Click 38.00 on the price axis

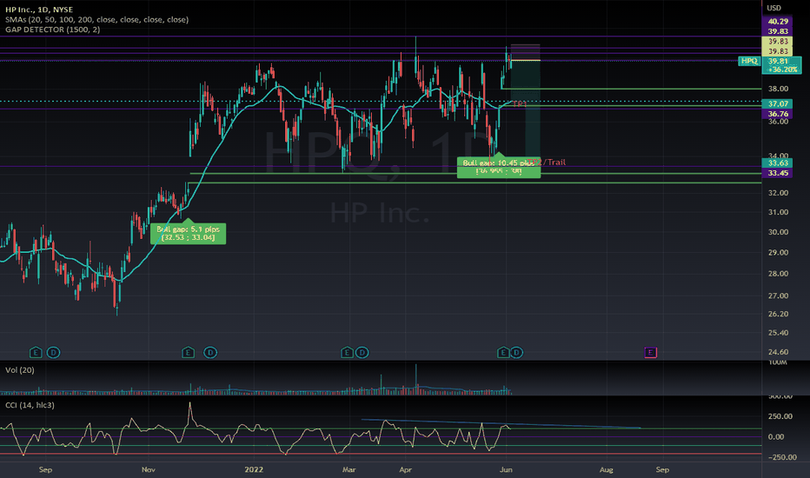click(778, 89)
